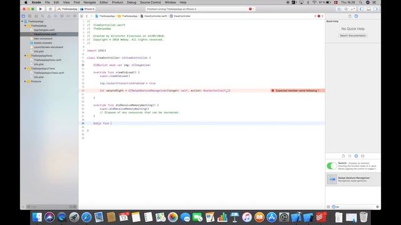Open Safari from the Dock
401x225 pixels.
click(86, 217)
